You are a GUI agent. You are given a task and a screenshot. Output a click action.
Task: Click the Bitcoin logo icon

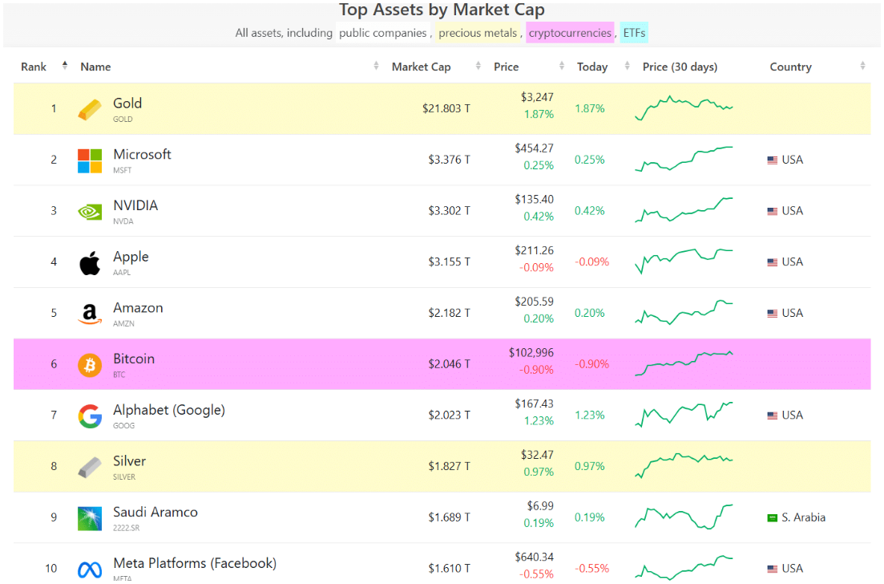point(90,365)
